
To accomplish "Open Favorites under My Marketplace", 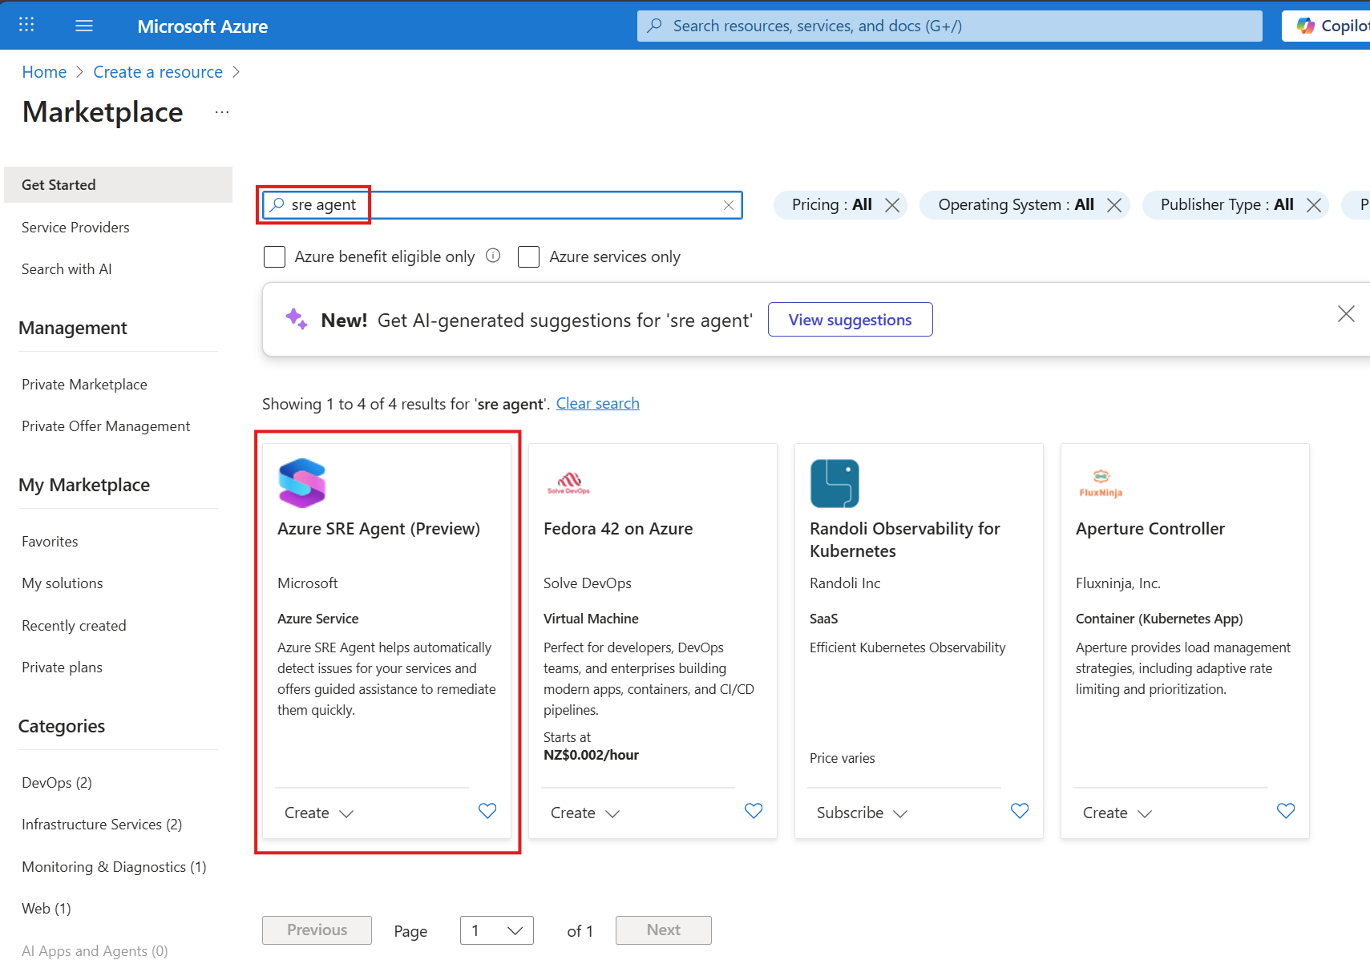I will 50,542.
